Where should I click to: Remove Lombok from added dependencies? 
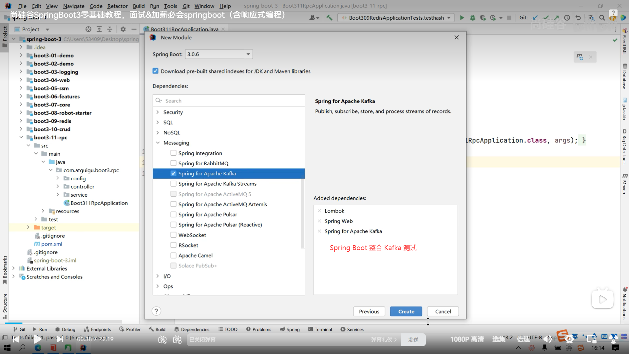(x=319, y=211)
